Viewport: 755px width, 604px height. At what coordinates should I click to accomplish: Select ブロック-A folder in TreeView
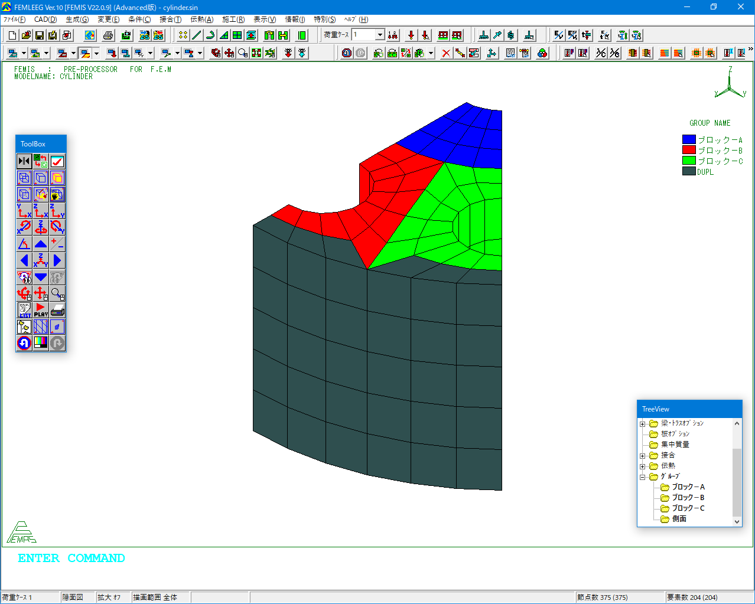[x=688, y=487]
